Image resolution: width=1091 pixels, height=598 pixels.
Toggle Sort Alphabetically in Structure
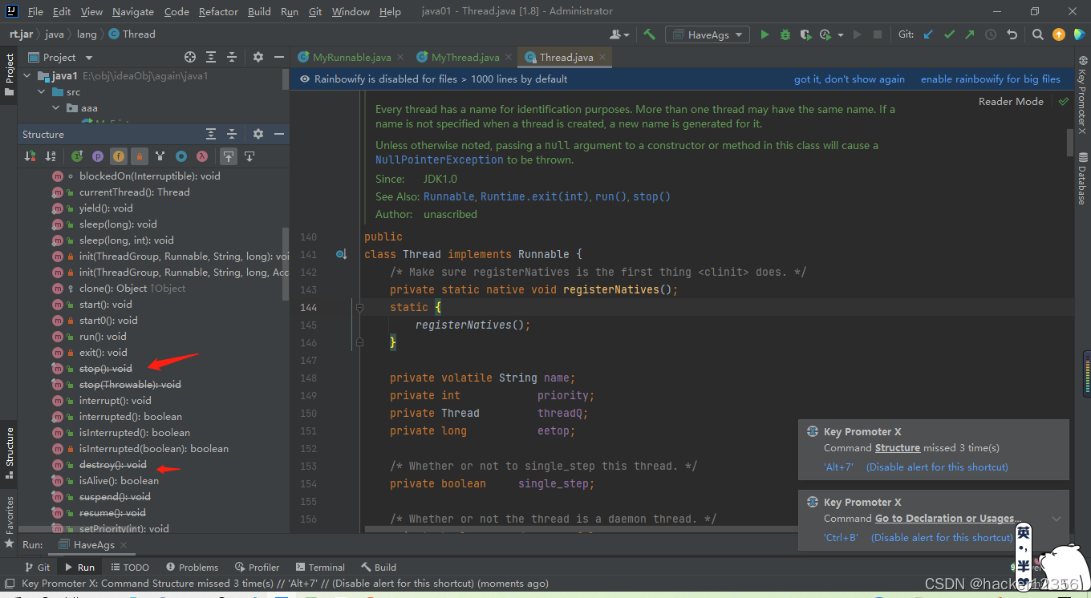[51, 156]
